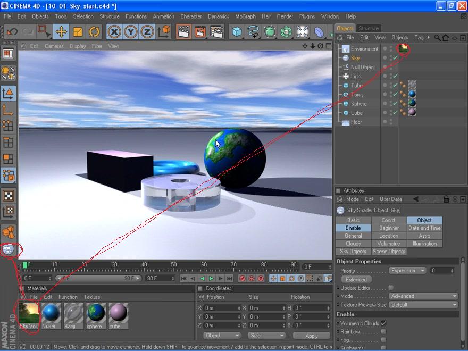The width and height of the screenshot is (468, 351).
Task: Uncheck Volumetric Clouds checkbox
Action: (x=383, y=323)
